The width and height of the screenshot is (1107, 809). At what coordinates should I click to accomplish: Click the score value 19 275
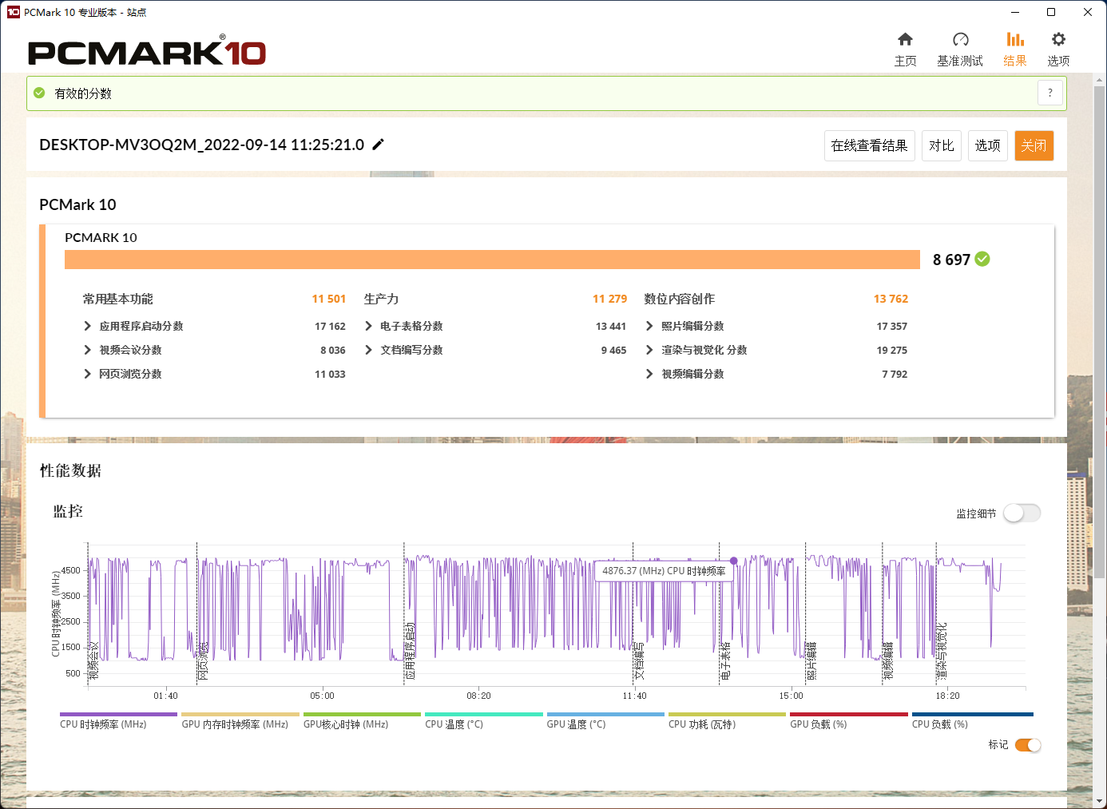tap(892, 350)
